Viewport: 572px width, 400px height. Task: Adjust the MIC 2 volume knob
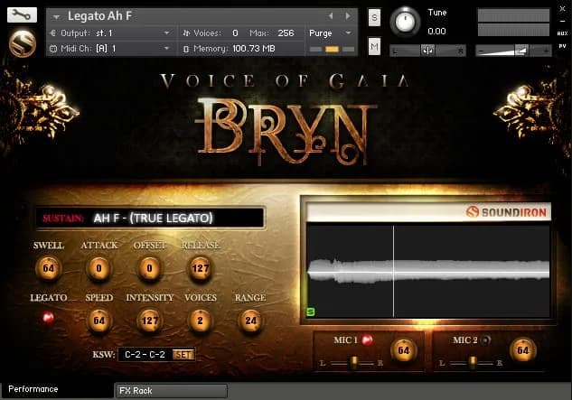tap(523, 350)
